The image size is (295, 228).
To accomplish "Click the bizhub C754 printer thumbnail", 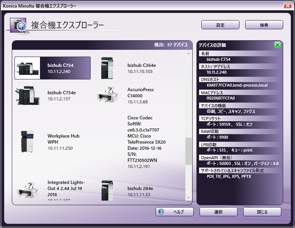I will pyautogui.click(x=27, y=68).
